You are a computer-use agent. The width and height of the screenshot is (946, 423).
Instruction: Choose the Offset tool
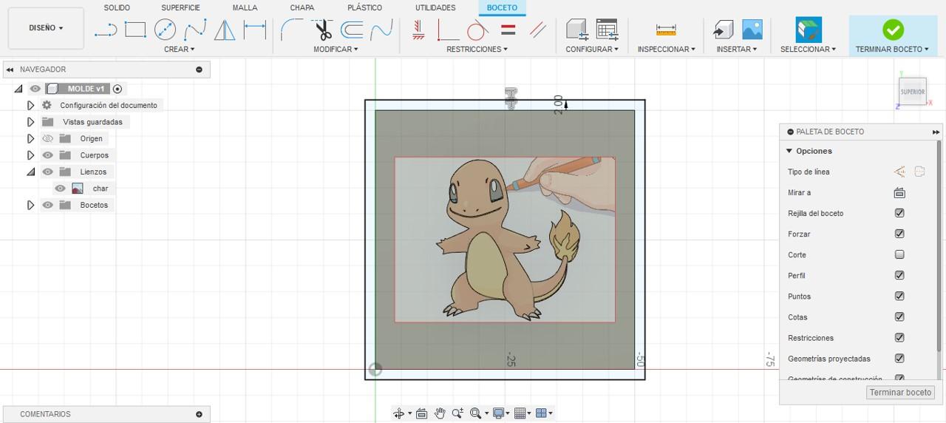(x=352, y=30)
